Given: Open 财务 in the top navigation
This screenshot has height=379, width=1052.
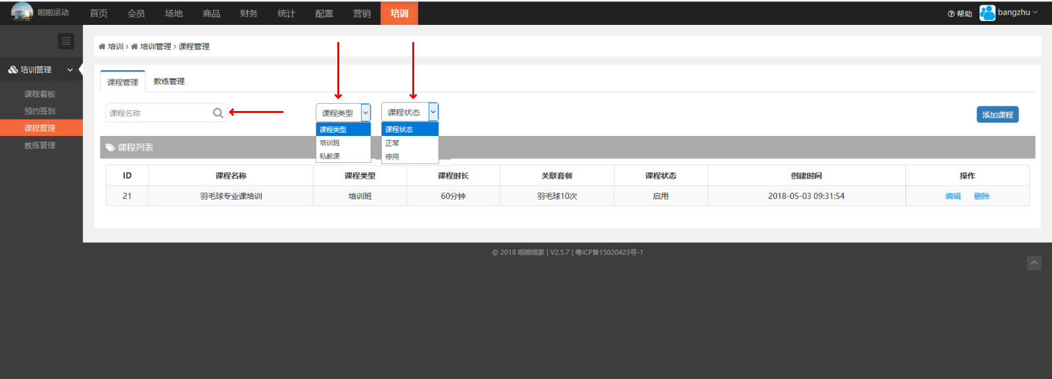Looking at the screenshot, I should [249, 13].
